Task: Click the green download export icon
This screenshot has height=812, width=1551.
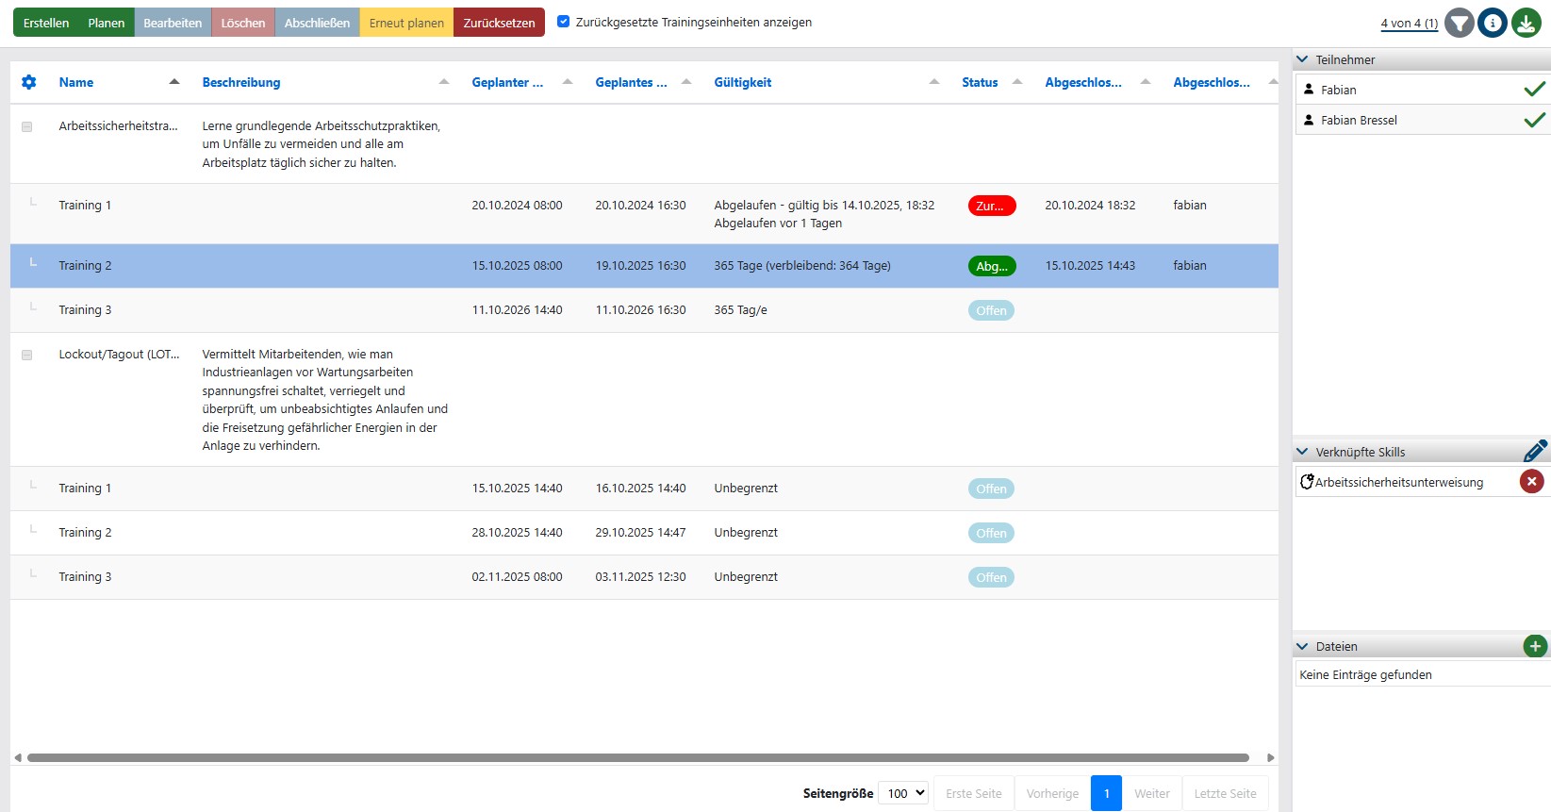Action: [1526, 23]
